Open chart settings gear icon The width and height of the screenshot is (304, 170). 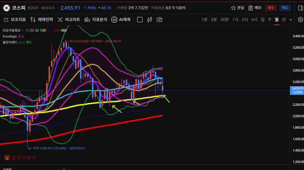[300, 20]
